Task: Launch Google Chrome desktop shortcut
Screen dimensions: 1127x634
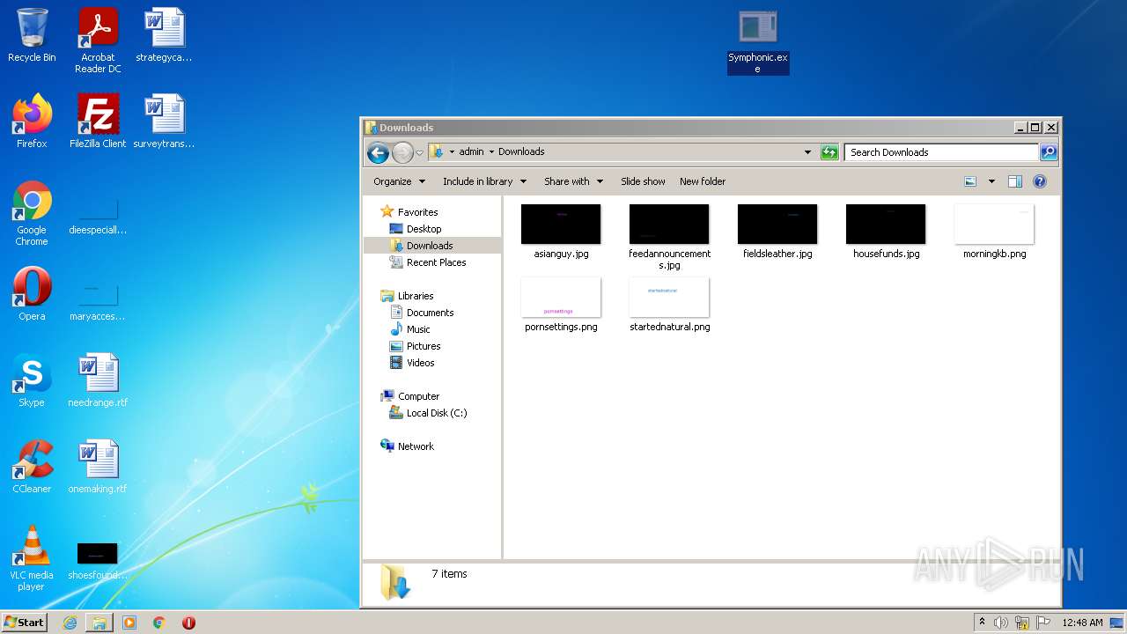Action: point(32,214)
